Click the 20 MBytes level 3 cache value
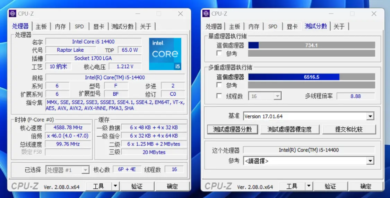Image resolution: width=390 pixels, height=198 pixels. pos(154,152)
